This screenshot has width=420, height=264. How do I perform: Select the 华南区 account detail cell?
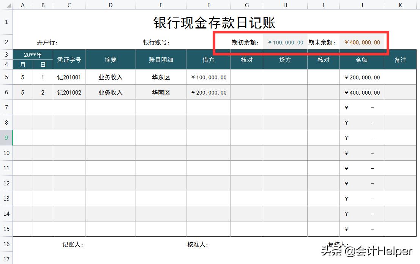(161, 92)
